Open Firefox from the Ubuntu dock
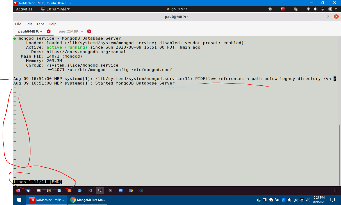The image size is (341, 205). coord(18,191)
